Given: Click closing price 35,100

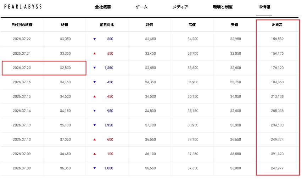Looking at the screenshot, I should 65,125.
